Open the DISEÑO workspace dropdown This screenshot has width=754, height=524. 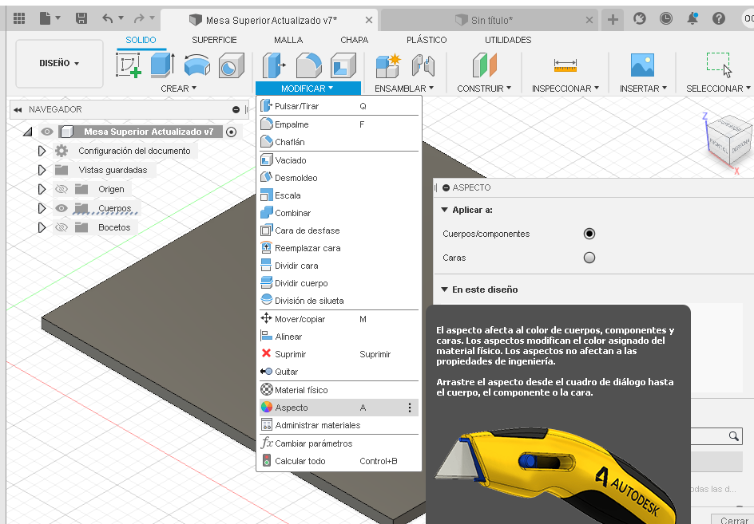tap(60, 63)
